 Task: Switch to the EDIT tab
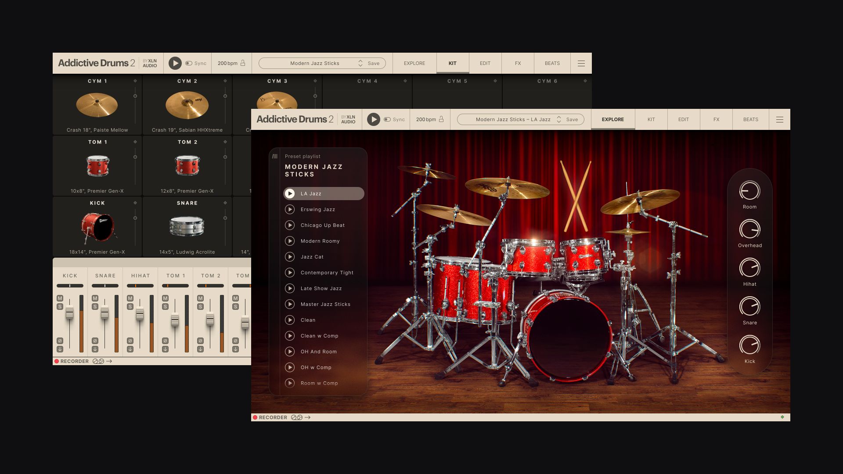tap(683, 119)
